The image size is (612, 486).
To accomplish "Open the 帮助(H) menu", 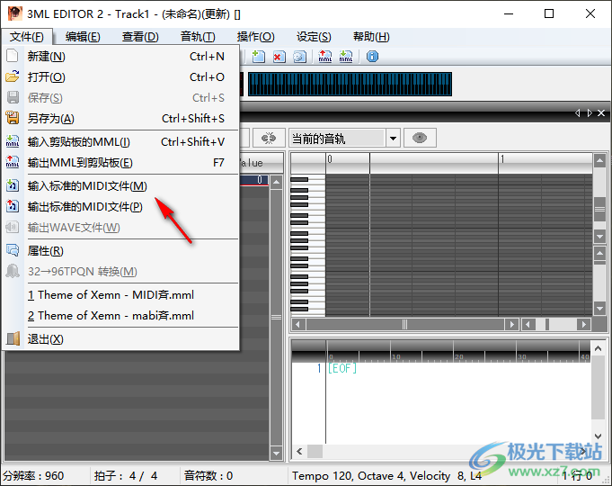I will [371, 37].
